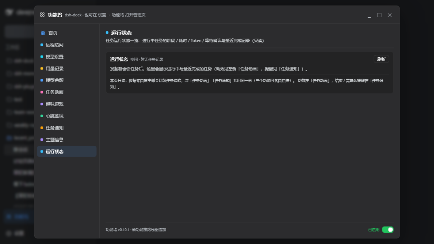Click the 空闲 · 暂无任务记录 status text
This screenshot has width=434, height=244.
pyautogui.click(x=147, y=59)
